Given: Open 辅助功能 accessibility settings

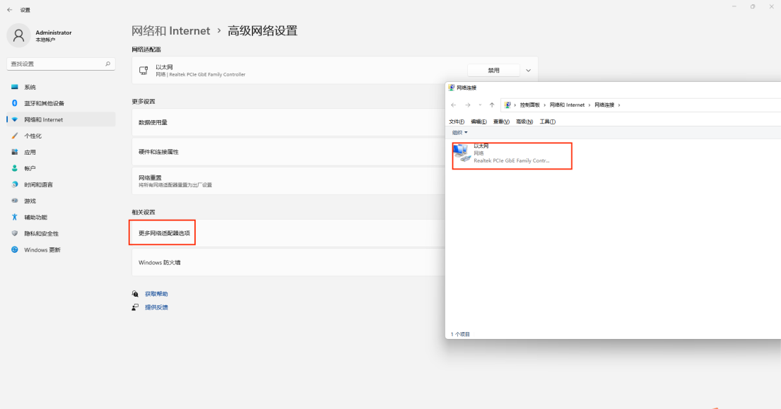Looking at the screenshot, I should pos(35,217).
